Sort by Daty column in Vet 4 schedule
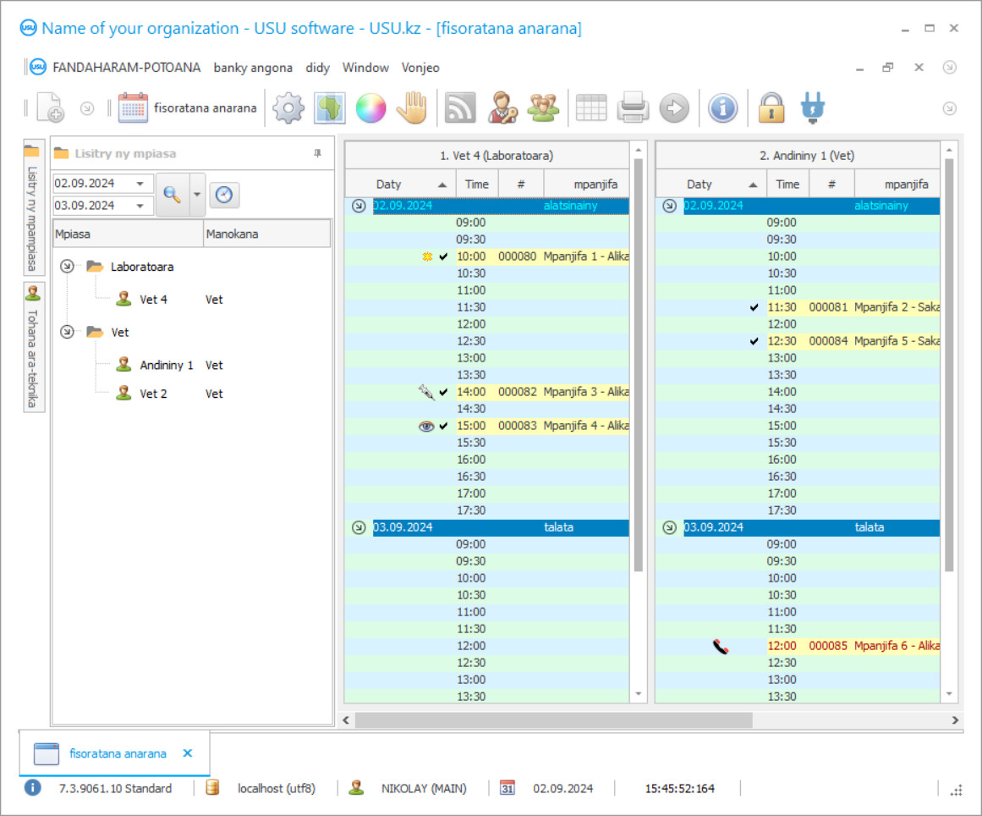Viewport: 982px width, 816px height. pyautogui.click(x=399, y=185)
